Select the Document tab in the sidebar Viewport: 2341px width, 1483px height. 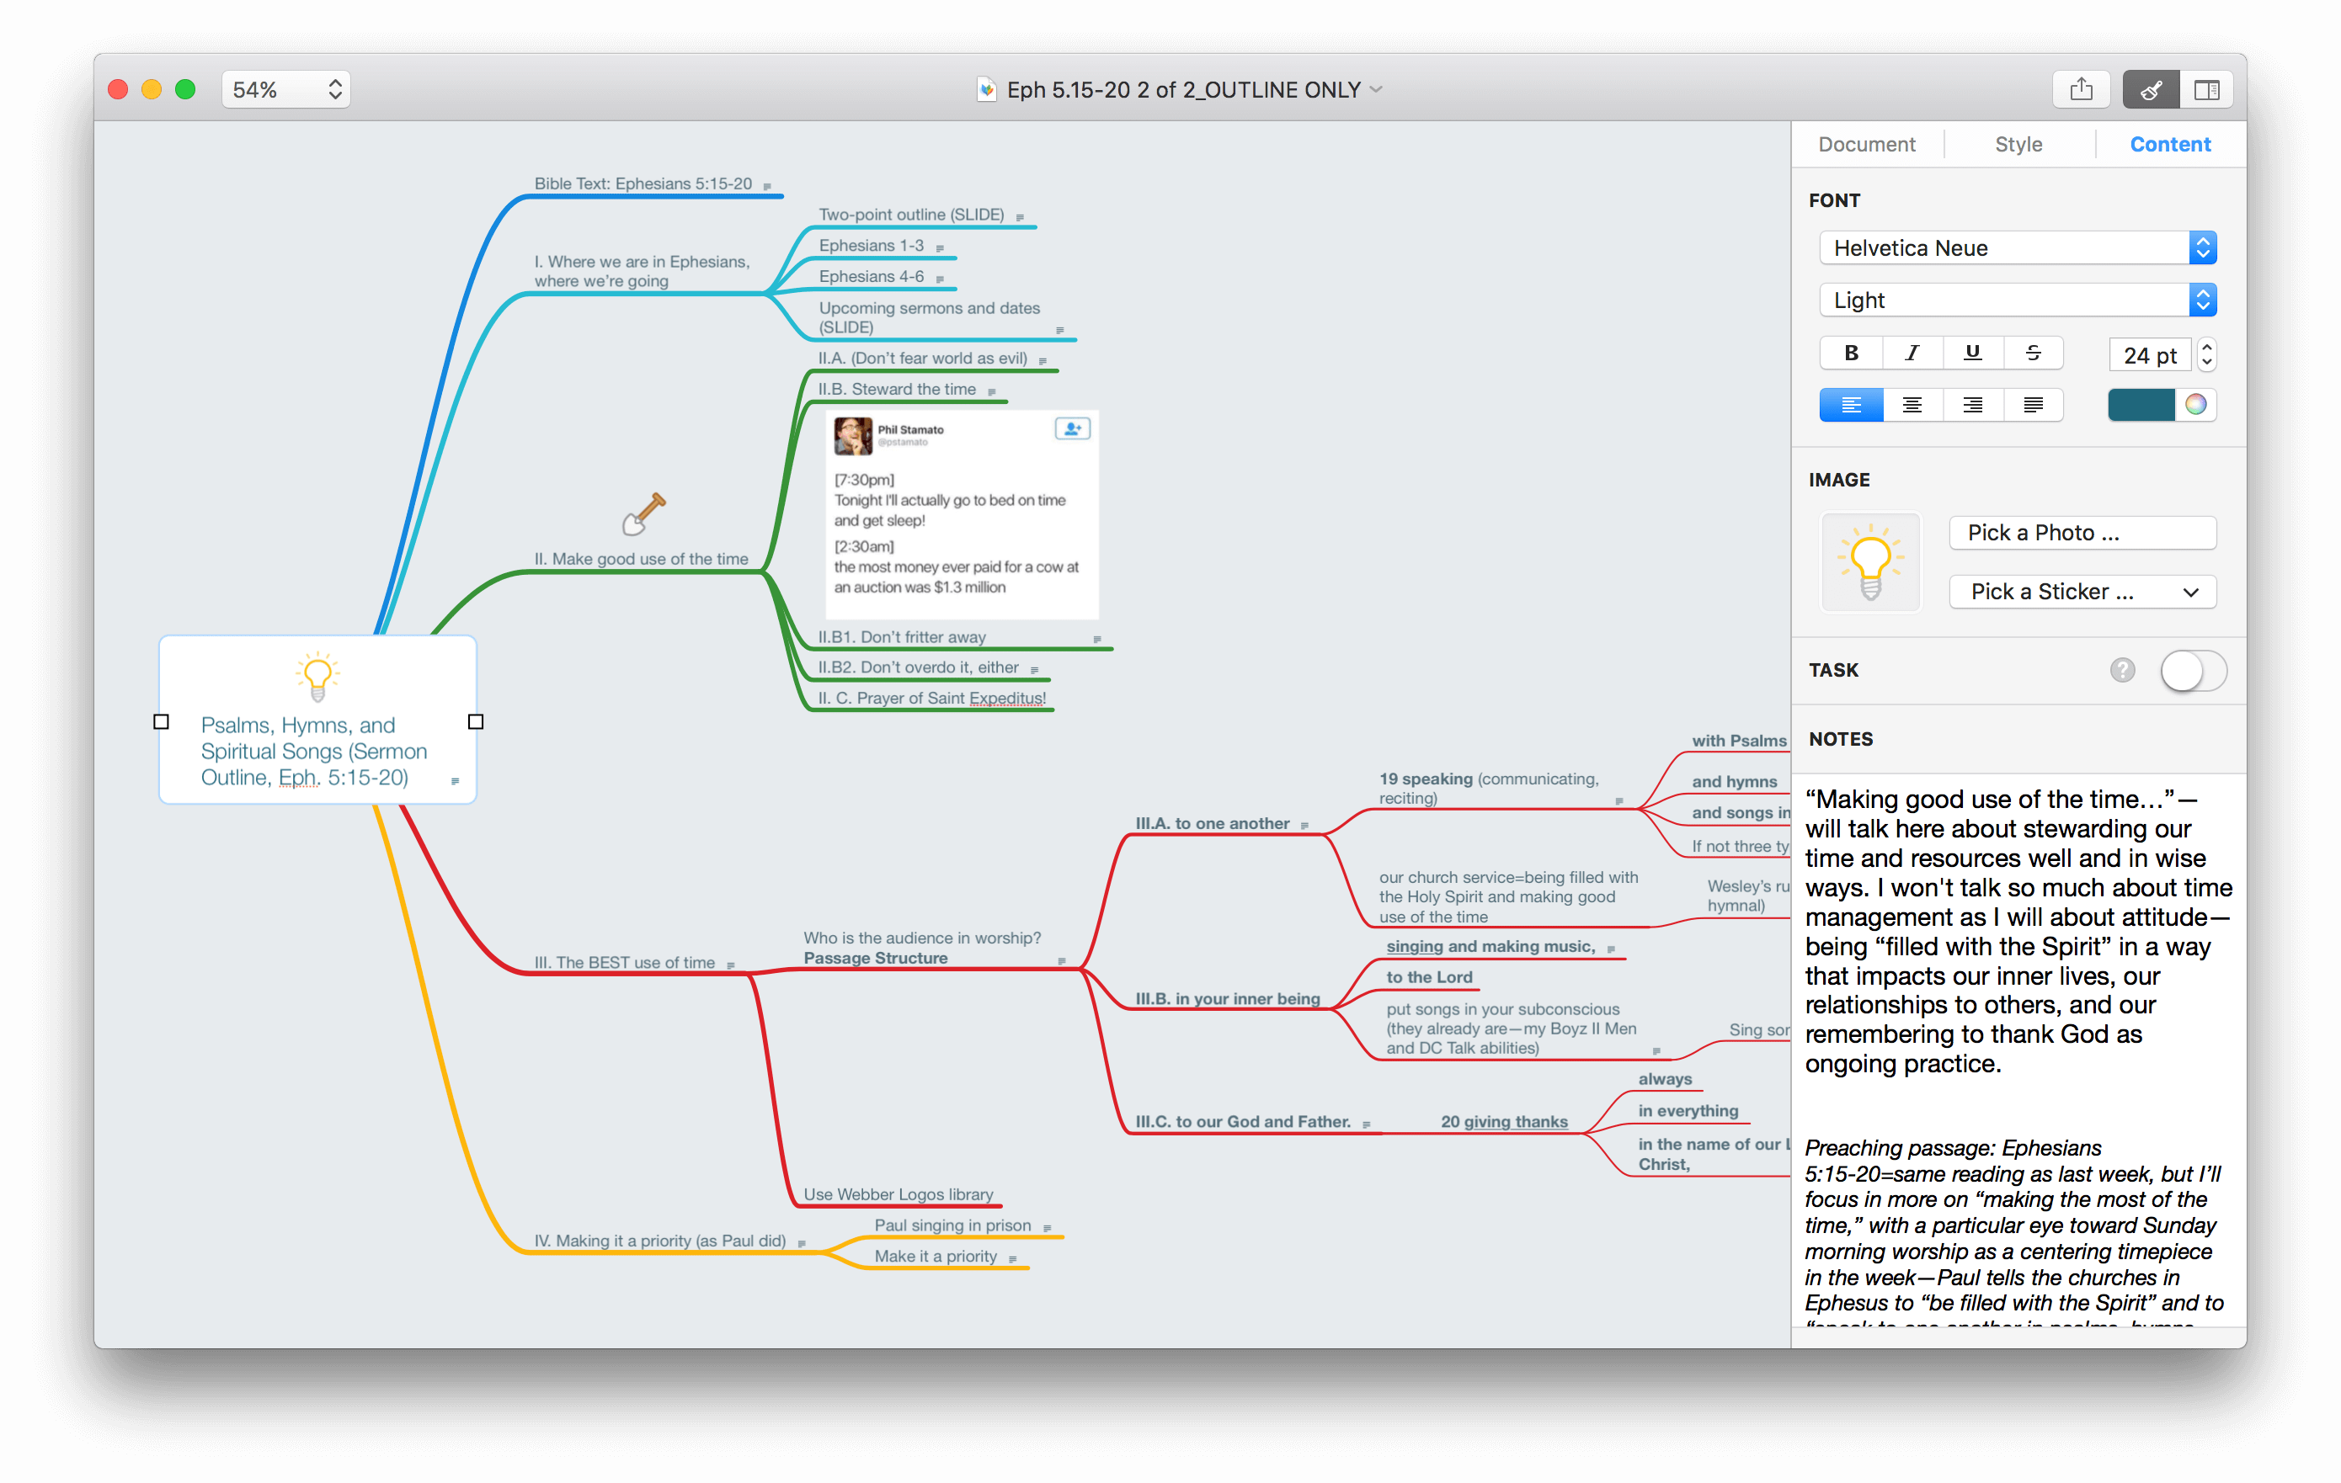pyautogui.click(x=1867, y=145)
